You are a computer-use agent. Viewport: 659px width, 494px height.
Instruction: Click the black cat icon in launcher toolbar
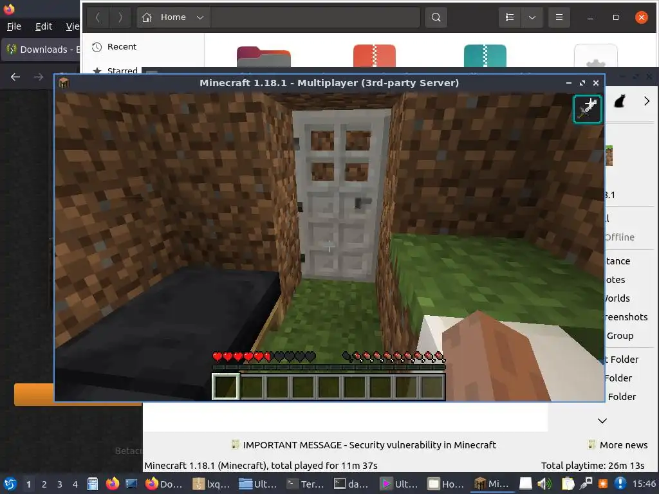(x=620, y=101)
